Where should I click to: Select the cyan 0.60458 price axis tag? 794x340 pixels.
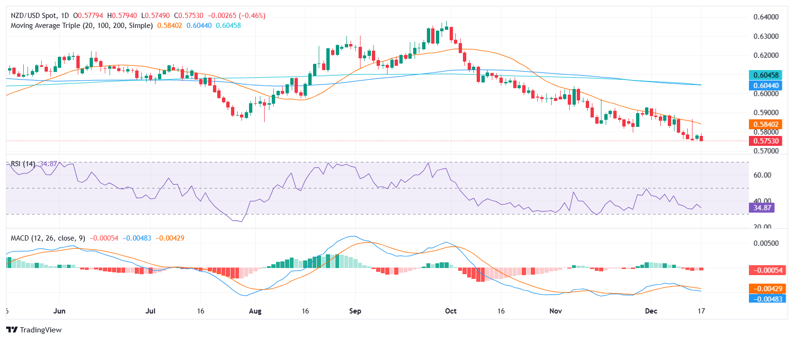pos(766,75)
